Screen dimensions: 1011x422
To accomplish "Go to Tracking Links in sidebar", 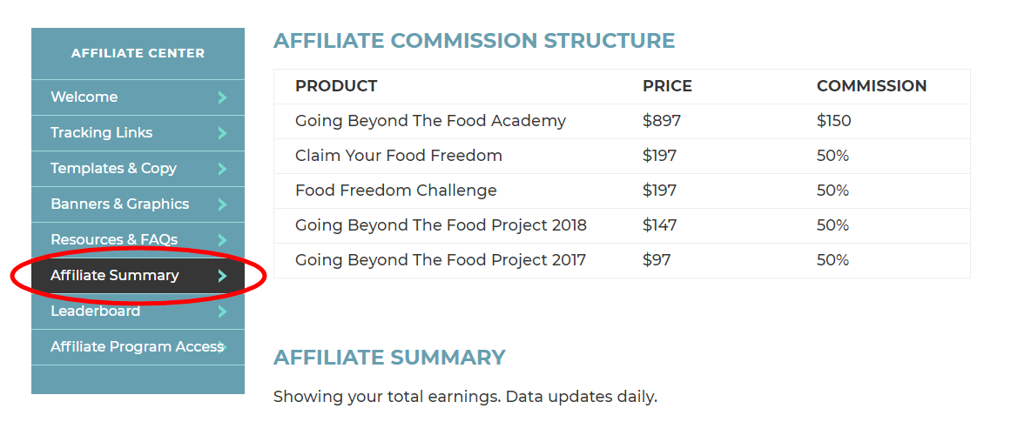I will pos(138,133).
